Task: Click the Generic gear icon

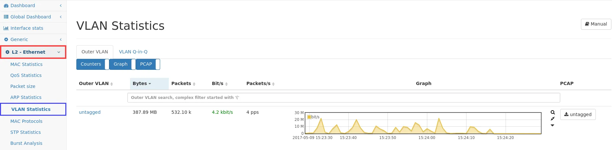Action: click(6, 39)
